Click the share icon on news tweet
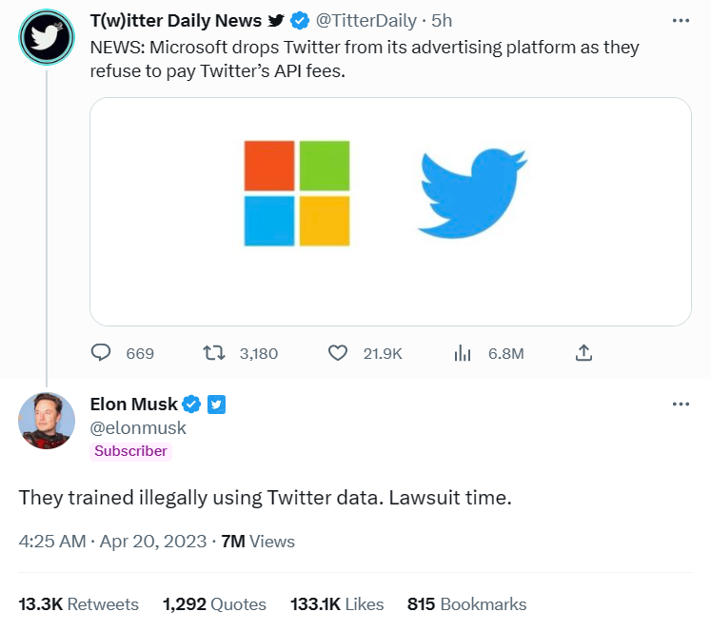Viewport: 711px width, 632px height. pyautogui.click(x=584, y=353)
